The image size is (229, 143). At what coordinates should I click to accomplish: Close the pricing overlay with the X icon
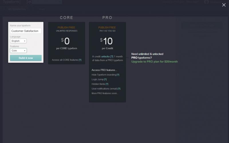[224, 5]
